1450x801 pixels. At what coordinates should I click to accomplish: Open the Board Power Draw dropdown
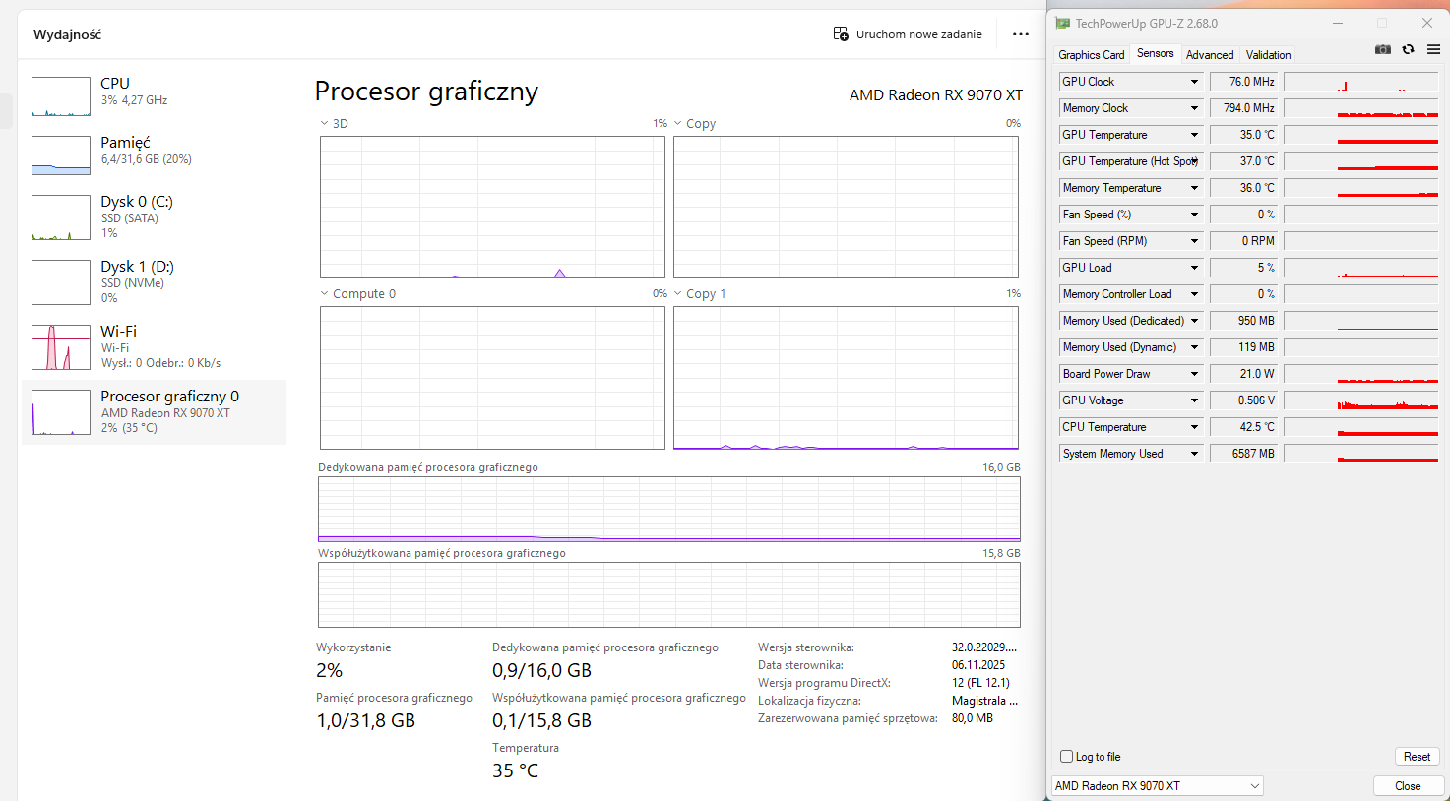1194,374
